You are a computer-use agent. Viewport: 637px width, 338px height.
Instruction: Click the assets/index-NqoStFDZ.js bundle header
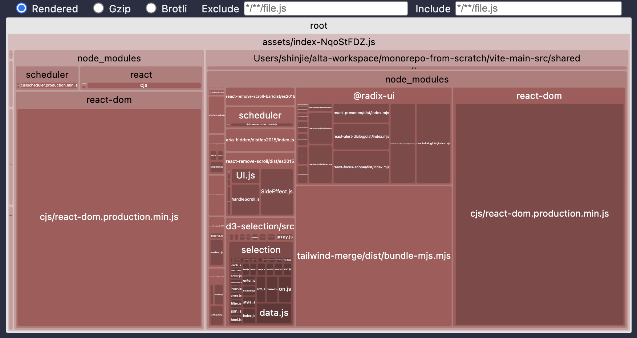pyautogui.click(x=318, y=42)
